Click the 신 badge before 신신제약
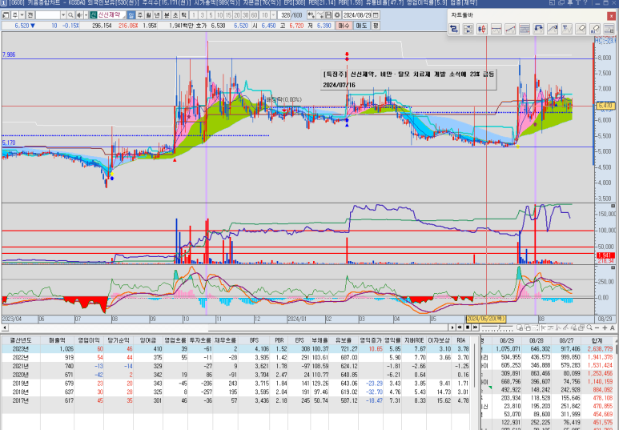Viewport: 619px width, 430px height. click(94, 15)
